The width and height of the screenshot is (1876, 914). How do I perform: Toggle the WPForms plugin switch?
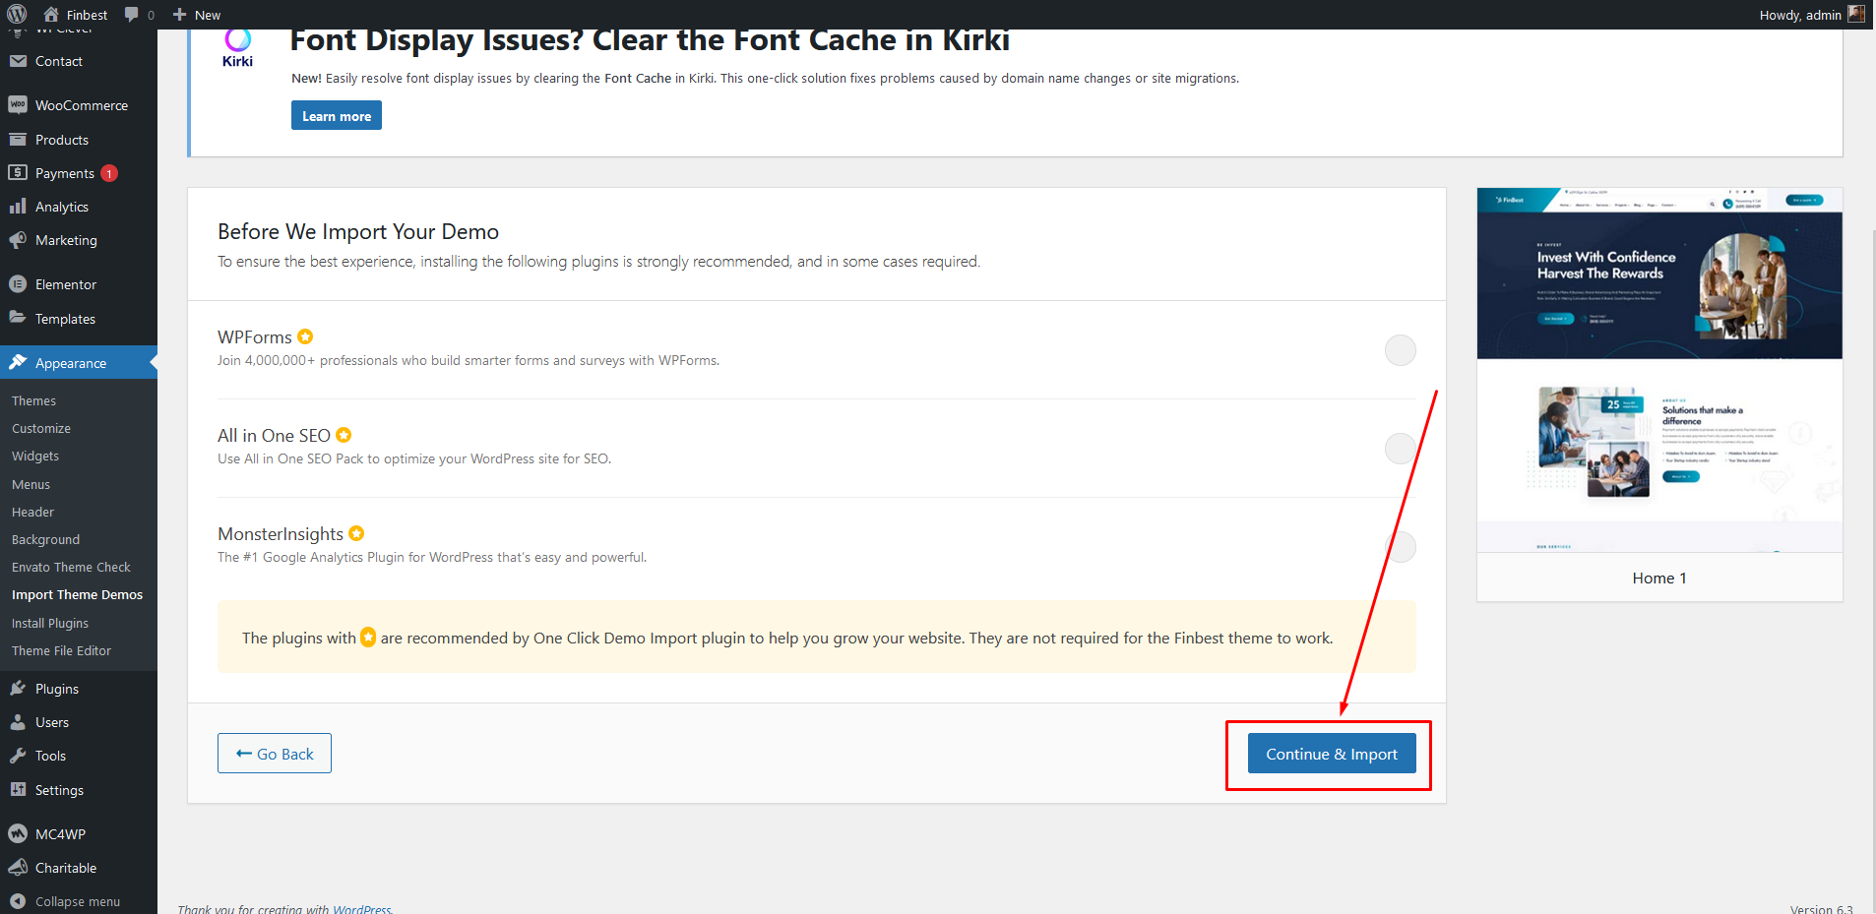click(x=1400, y=350)
